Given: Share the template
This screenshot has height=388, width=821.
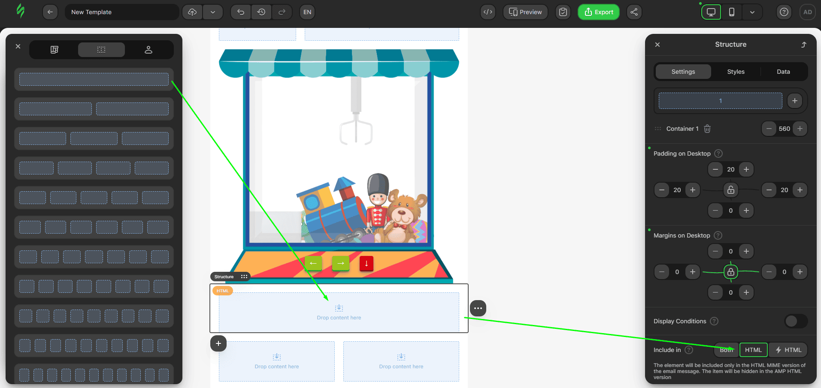Looking at the screenshot, I should click(634, 12).
